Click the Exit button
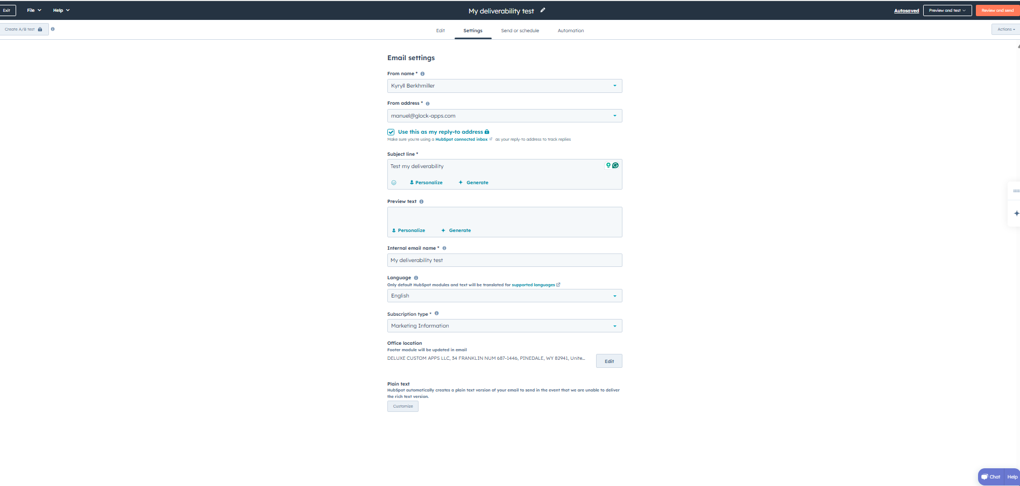Screen dimensions: 1020x486 click(x=8, y=10)
